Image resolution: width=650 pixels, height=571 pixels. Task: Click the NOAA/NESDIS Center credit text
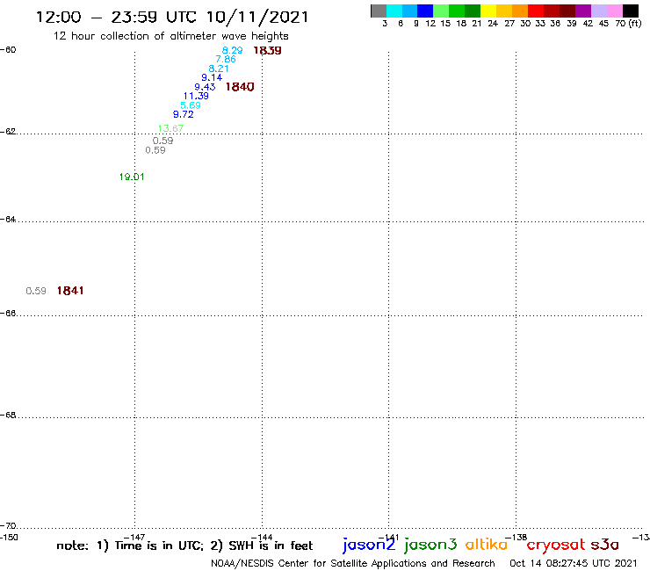[353, 564]
